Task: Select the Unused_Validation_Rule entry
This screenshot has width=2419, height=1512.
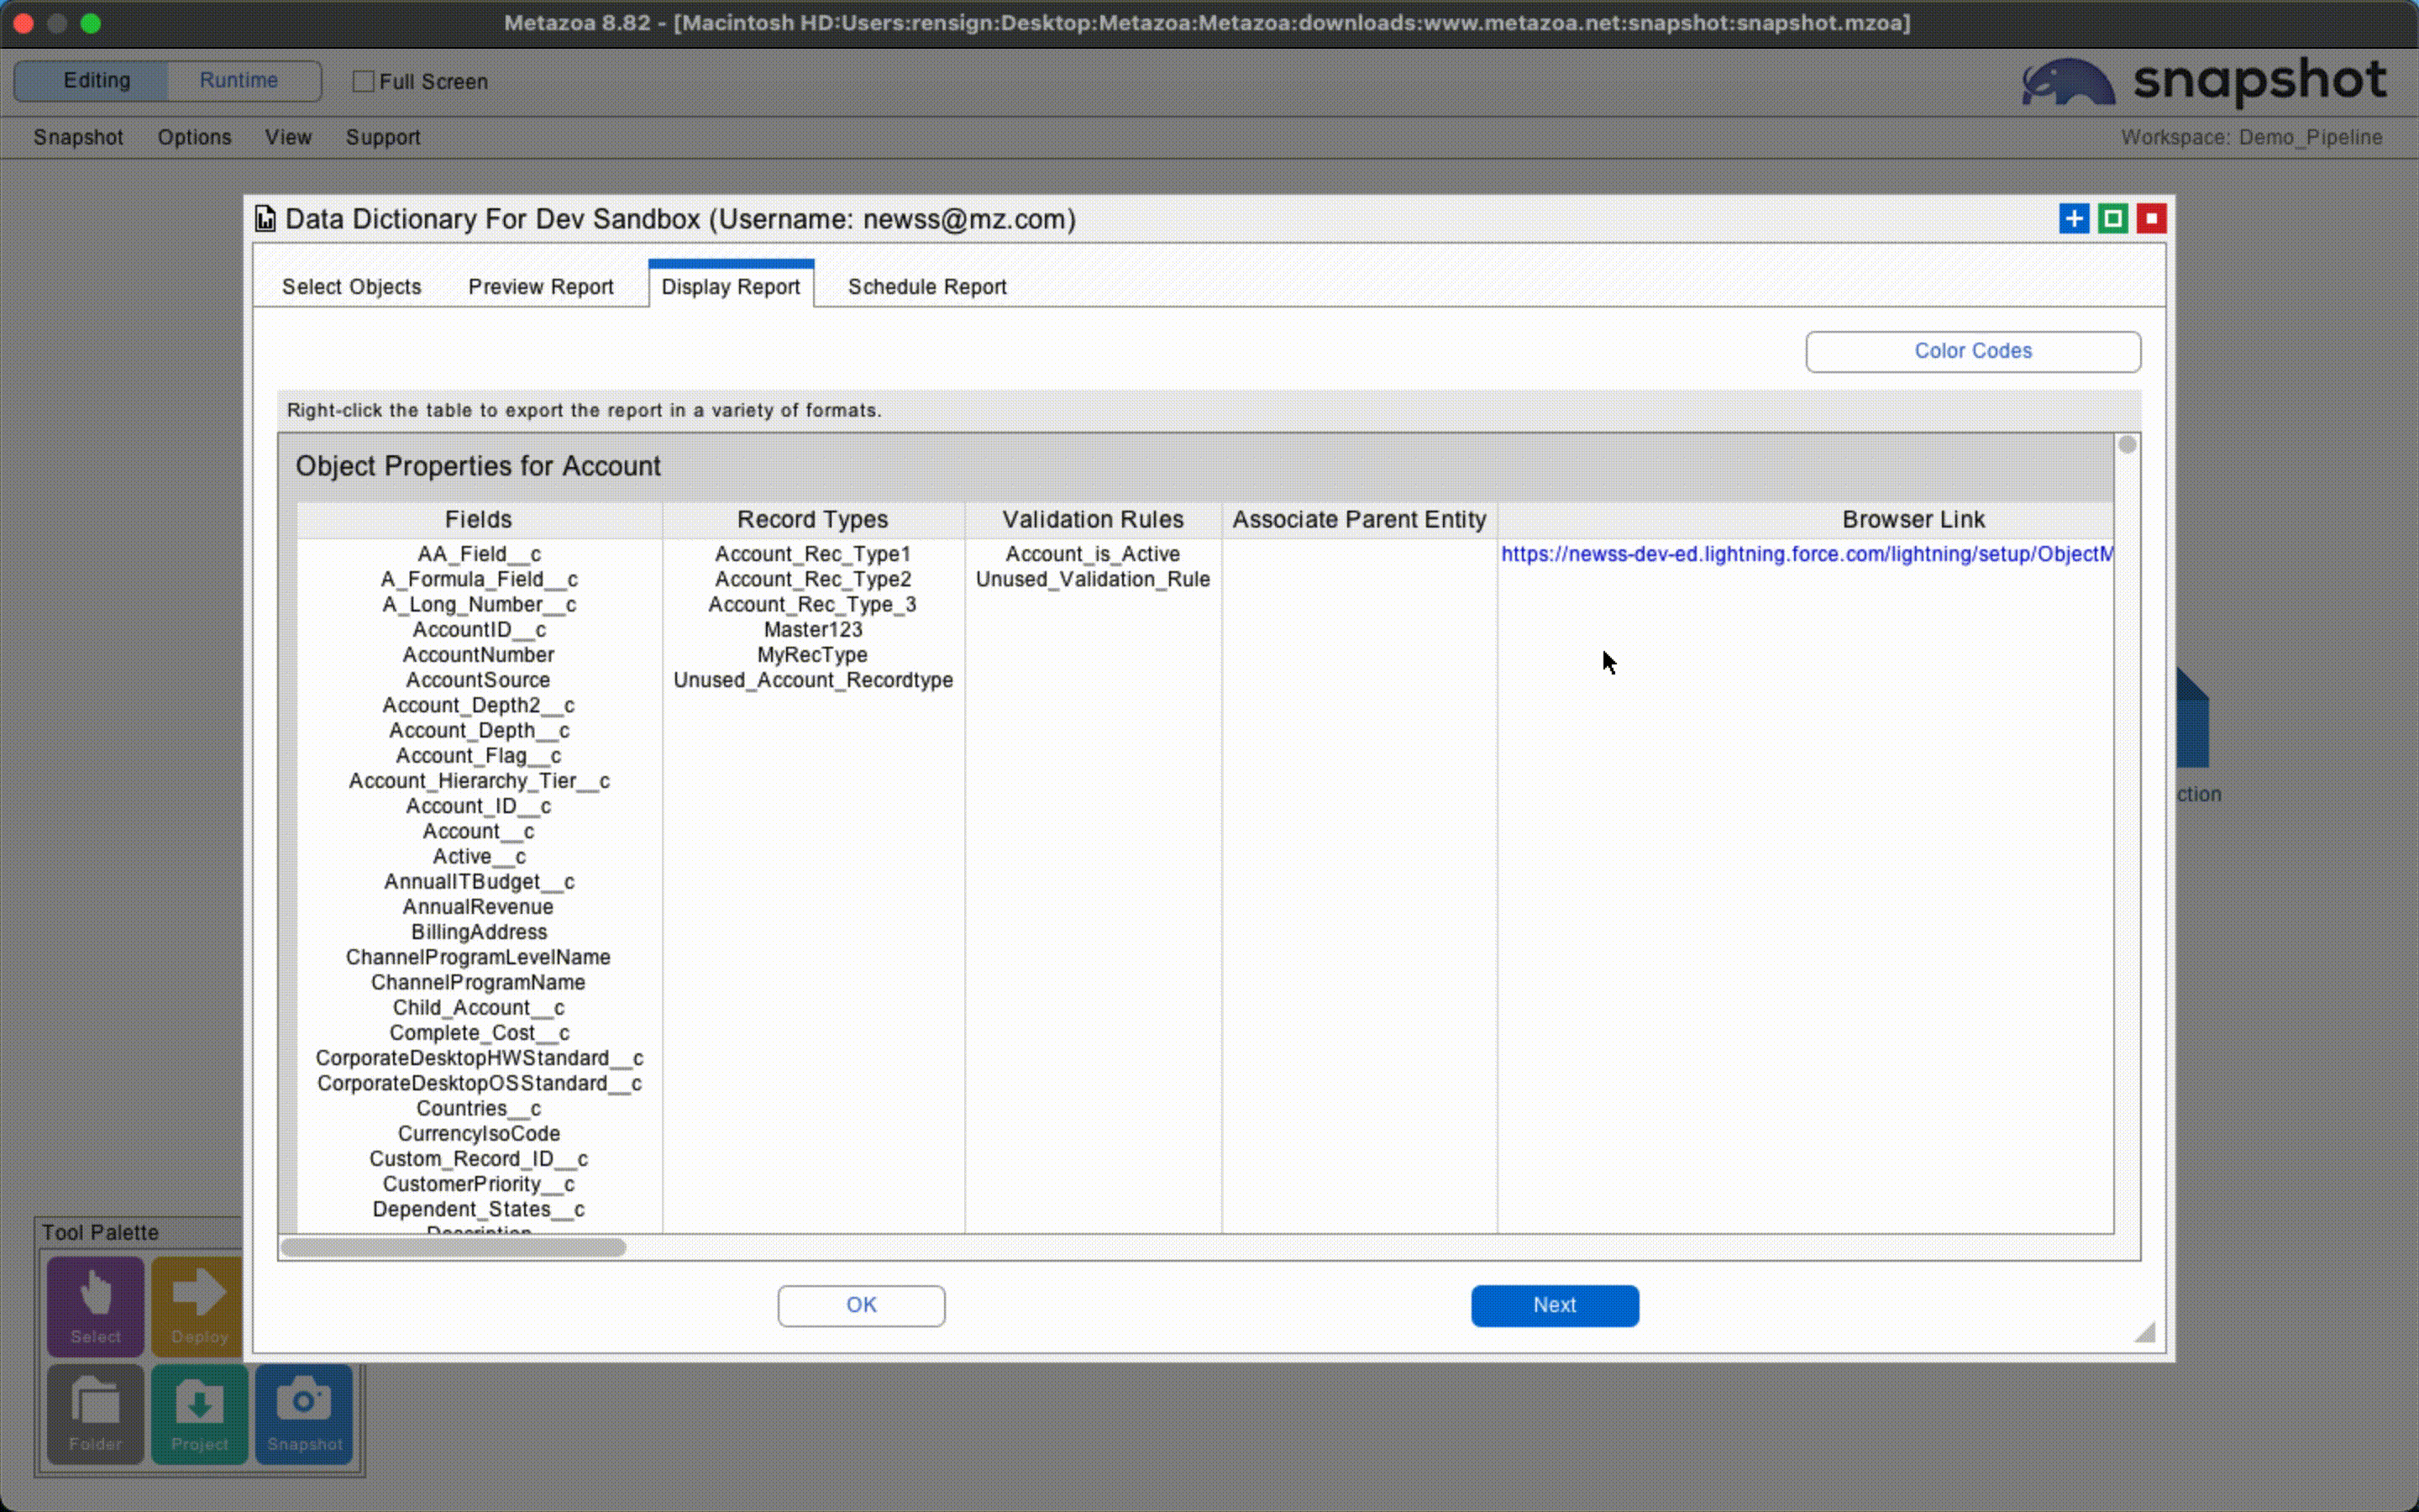Action: pos(1093,579)
